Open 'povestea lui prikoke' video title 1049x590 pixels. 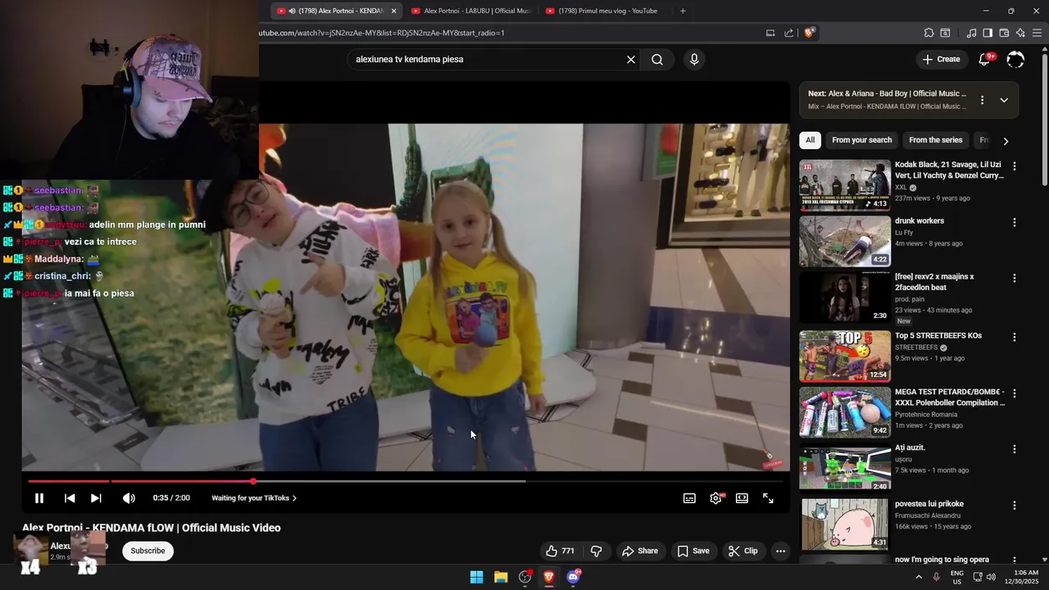929,504
